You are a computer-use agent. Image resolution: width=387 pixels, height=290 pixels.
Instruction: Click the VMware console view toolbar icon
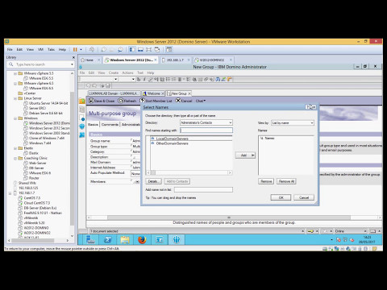coord(169,49)
